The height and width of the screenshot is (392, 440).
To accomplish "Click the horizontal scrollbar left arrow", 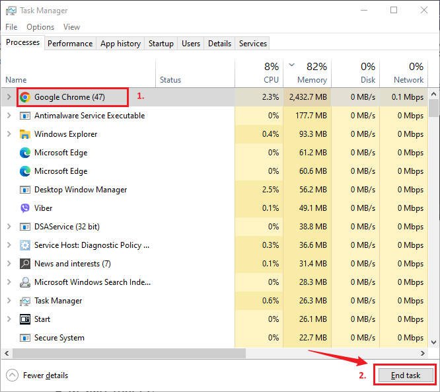I will (7, 353).
